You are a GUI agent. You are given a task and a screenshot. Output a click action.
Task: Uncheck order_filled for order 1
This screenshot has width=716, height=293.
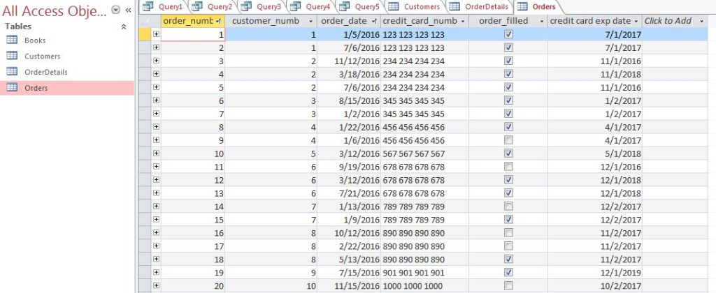[x=509, y=34]
